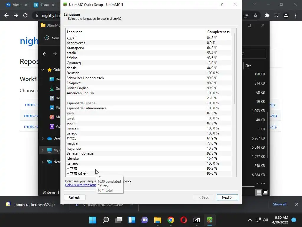This screenshot has width=302, height=227.
Task: Select the Cymraeg language row
Action: (x=149, y=63)
